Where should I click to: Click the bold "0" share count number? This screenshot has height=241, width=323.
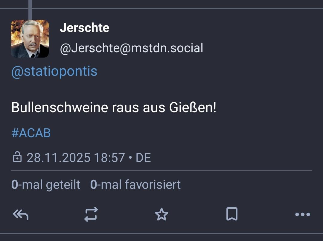tap(14, 185)
